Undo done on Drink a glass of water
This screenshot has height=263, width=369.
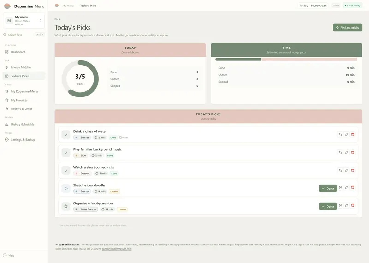click(x=340, y=135)
